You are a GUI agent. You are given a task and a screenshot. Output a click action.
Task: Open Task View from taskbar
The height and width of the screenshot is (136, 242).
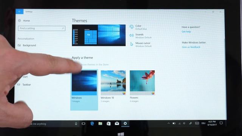(x=84, y=124)
